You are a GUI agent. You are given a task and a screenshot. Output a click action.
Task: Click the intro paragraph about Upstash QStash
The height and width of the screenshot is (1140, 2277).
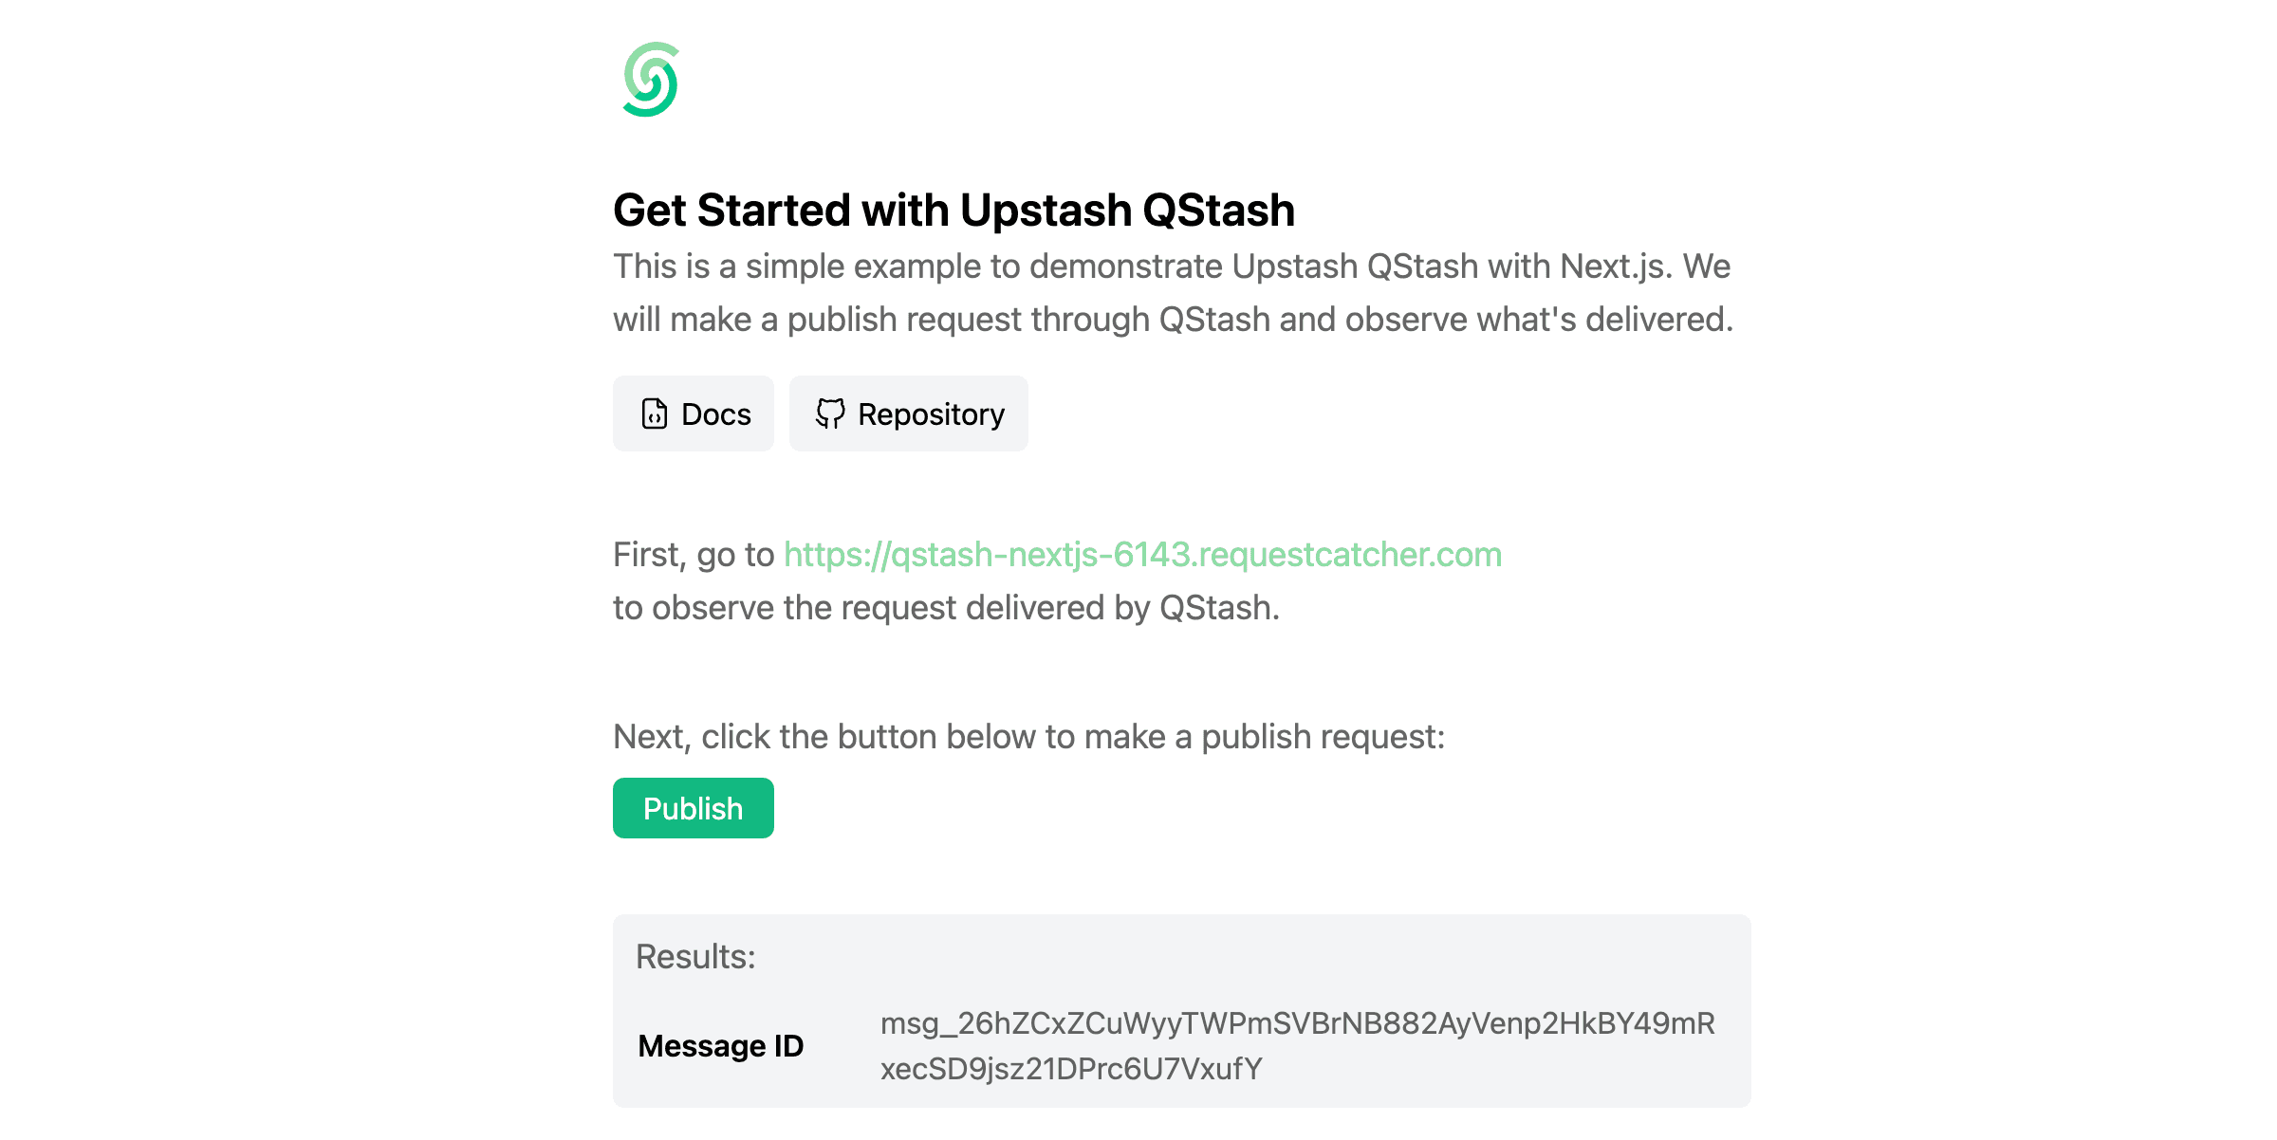(1172, 291)
